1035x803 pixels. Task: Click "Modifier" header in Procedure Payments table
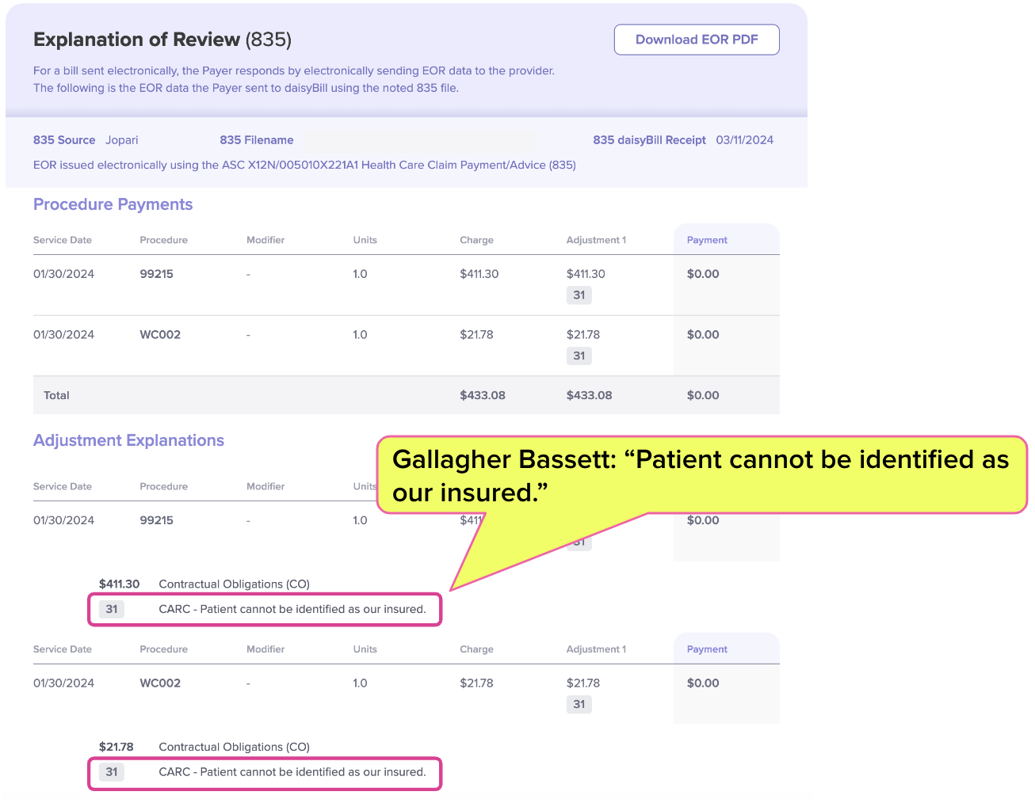265,240
